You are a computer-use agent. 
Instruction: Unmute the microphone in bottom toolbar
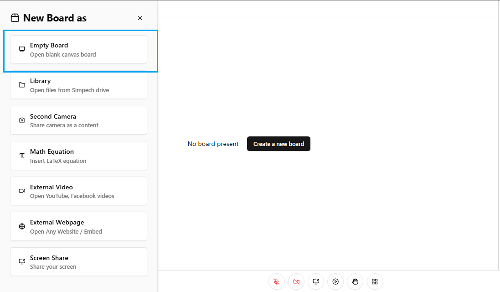pyautogui.click(x=276, y=282)
